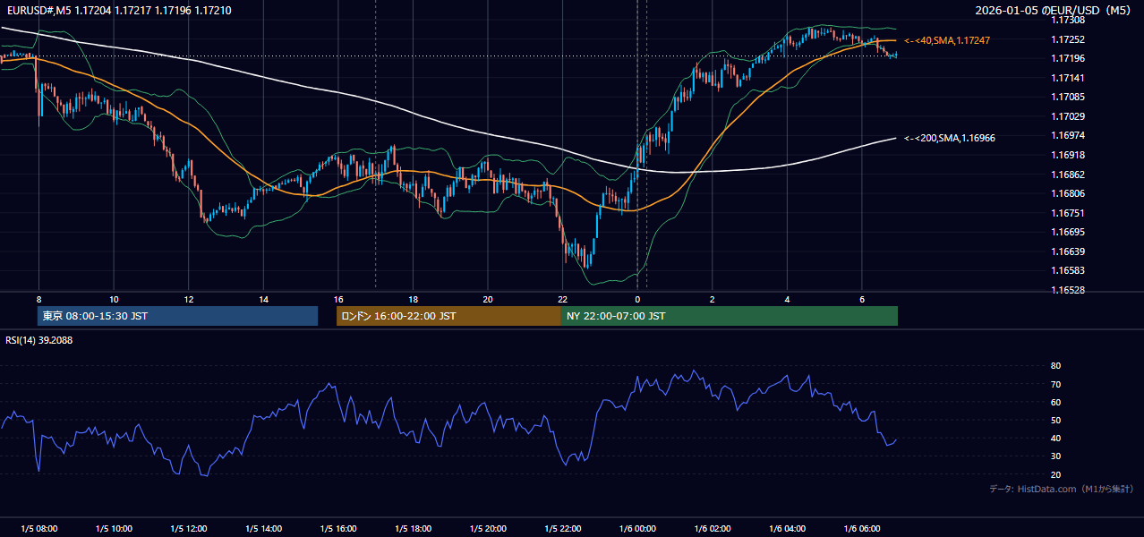Click RSI scale value 70
This screenshot has width=1144, height=537.
[x=1056, y=384]
